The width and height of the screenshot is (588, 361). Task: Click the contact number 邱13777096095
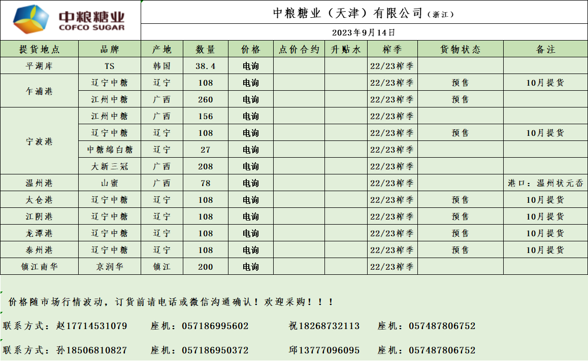coord(324,350)
